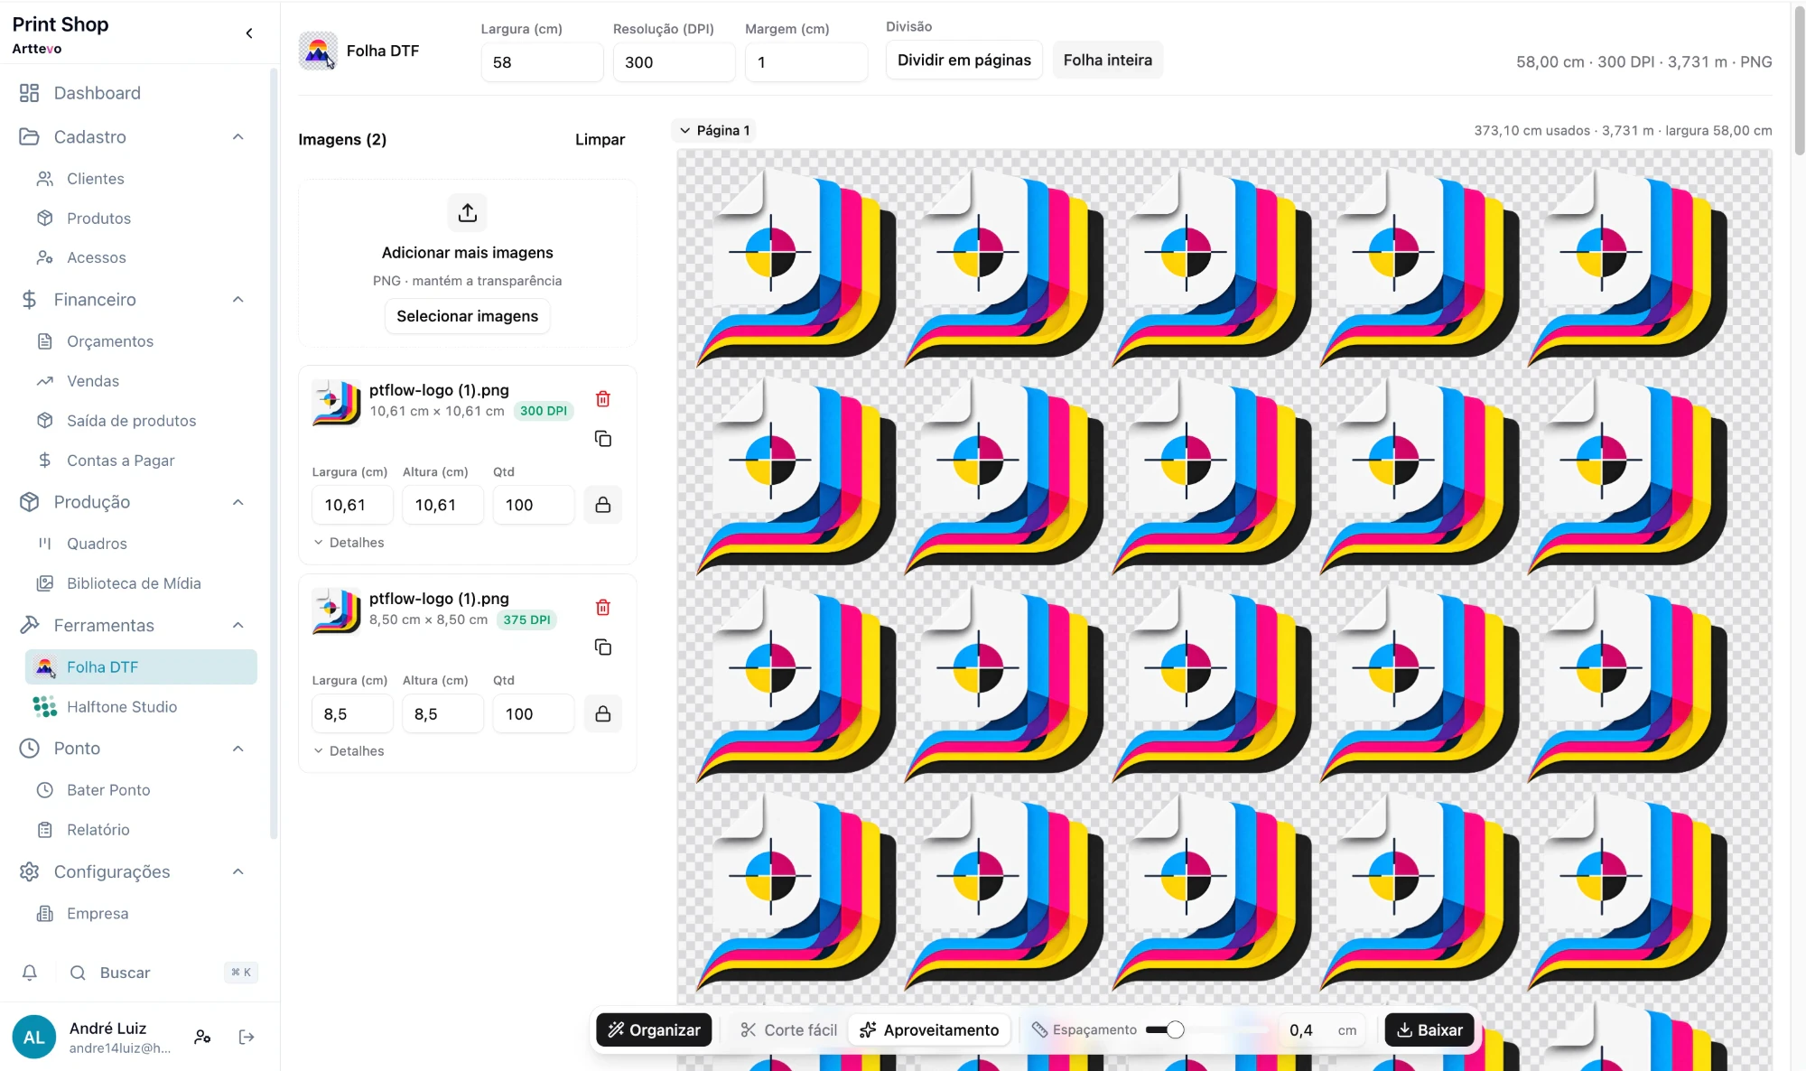
Task: Click the Altura field showing 8,5
Action: (x=442, y=713)
